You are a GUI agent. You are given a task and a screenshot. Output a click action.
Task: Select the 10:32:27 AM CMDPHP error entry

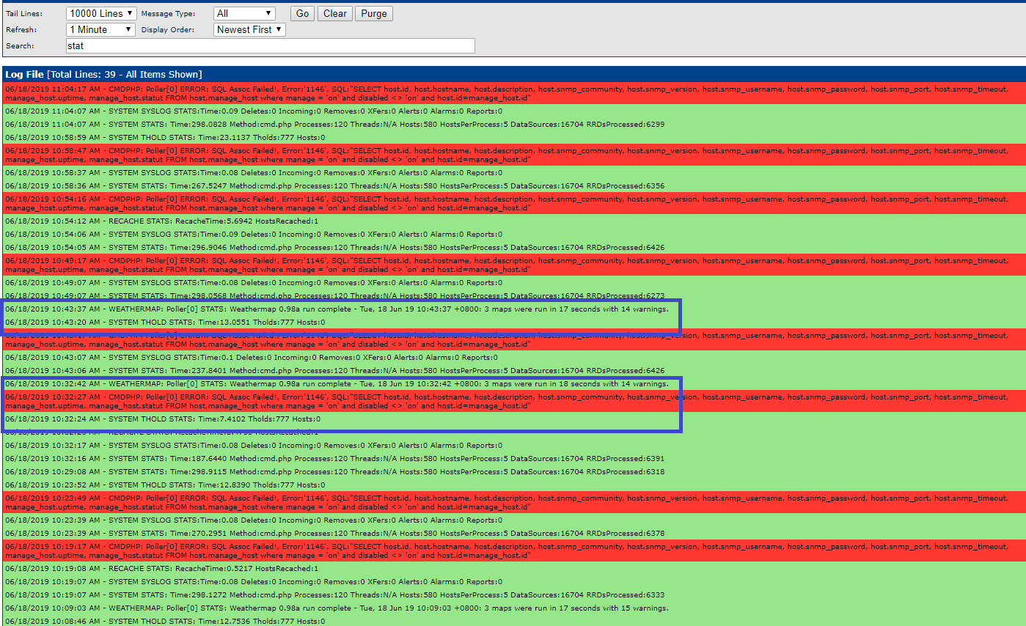[x=513, y=401]
